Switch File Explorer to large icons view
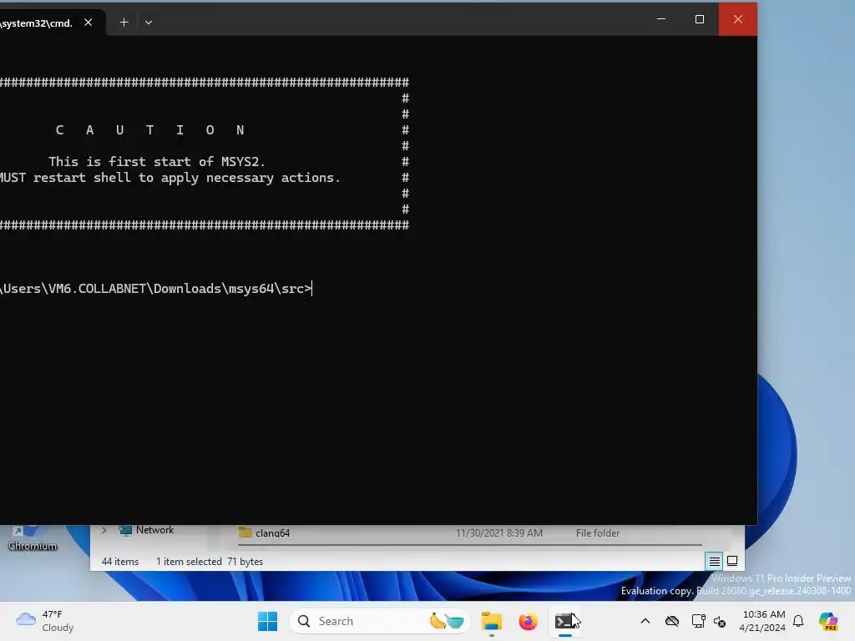Image resolution: width=855 pixels, height=641 pixels. click(x=732, y=561)
